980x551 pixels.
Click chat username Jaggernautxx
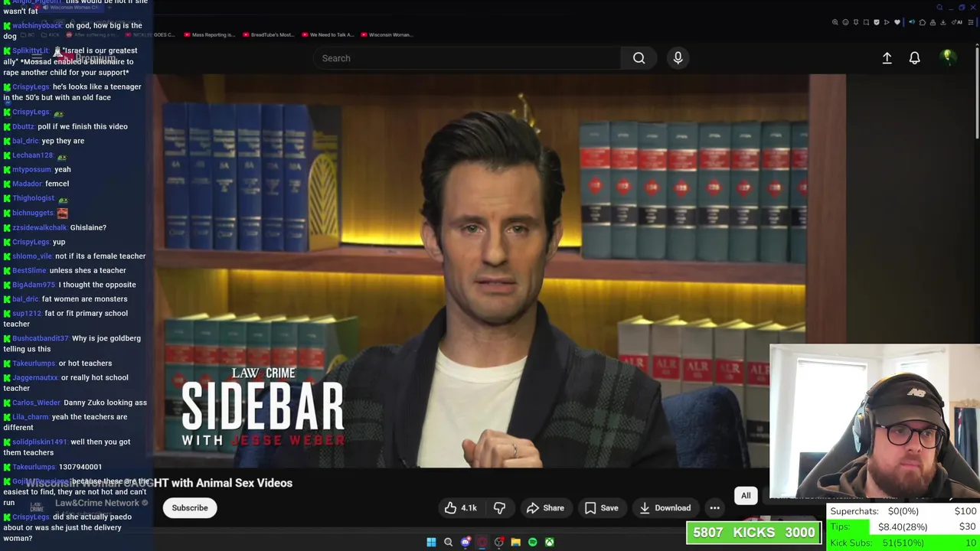pyautogui.click(x=35, y=377)
